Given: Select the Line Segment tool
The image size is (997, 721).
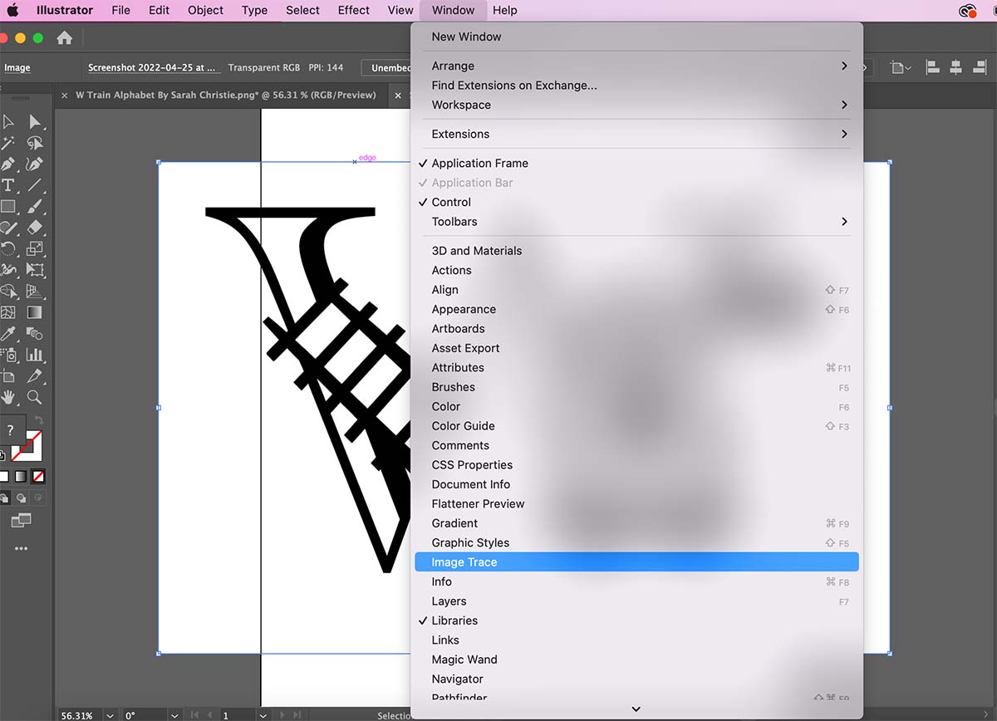Looking at the screenshot, I should 34,185.
